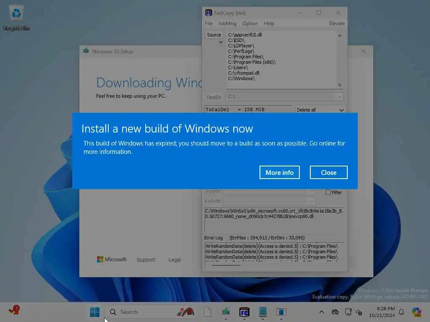Click the search highlight jacket icon
Image resolution: width=430 pixels, height=322 pixels.
click(185, 312)
